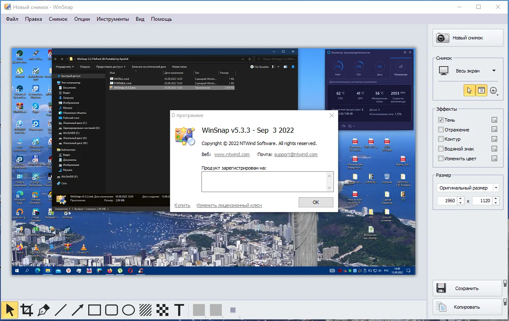Follow the Купить link

click(x=182, y=205)
